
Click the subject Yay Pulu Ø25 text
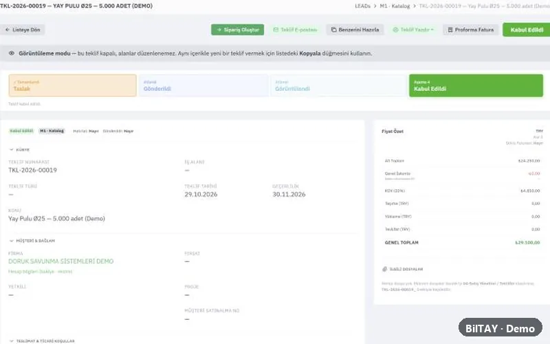pos(57,219)
